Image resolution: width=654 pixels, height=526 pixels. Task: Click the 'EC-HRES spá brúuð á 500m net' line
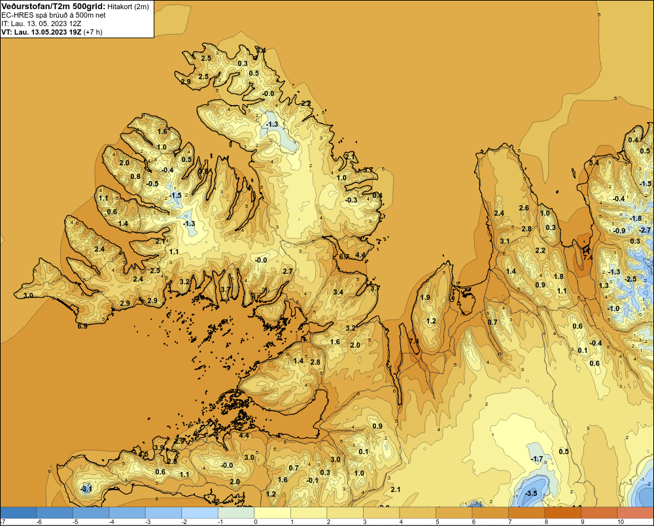pyautogui.click(x=54, y=15)
